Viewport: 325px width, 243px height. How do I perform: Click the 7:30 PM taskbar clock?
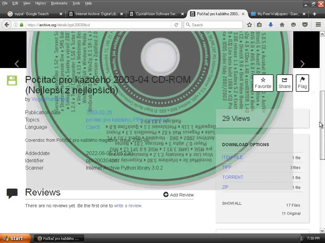(313, 238)
